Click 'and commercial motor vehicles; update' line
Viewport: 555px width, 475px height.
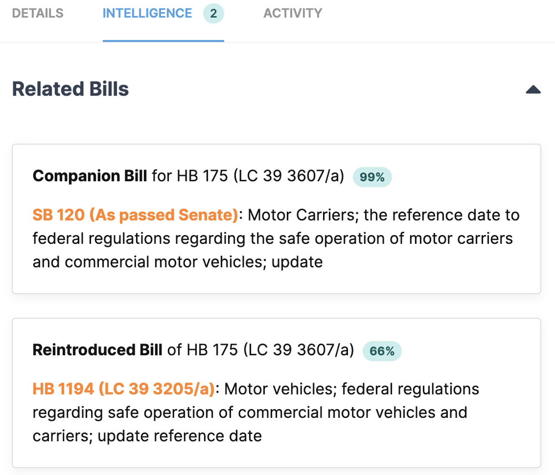(x=178, y=262)
